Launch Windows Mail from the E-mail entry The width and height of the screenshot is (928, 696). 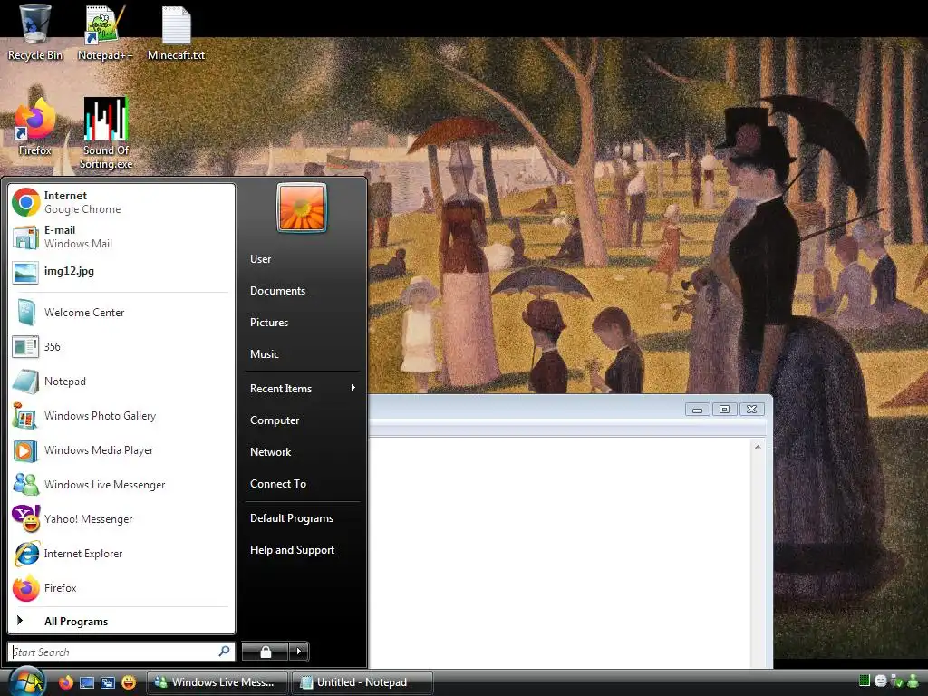[x=121, y=237]
